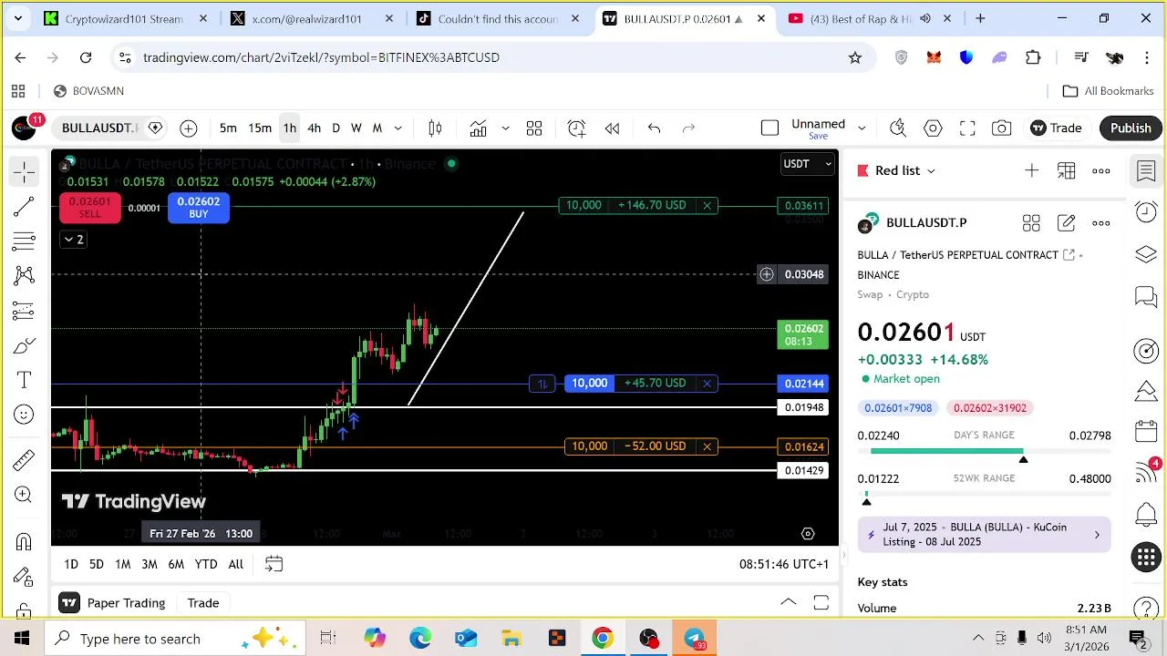Set chart range to 3M
The image size is (1167, 656).
(150, 565)
